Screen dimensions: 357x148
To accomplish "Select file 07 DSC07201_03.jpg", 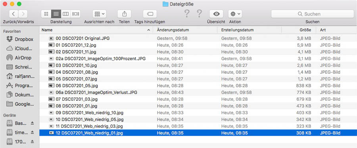I will [x=198, y=99].
